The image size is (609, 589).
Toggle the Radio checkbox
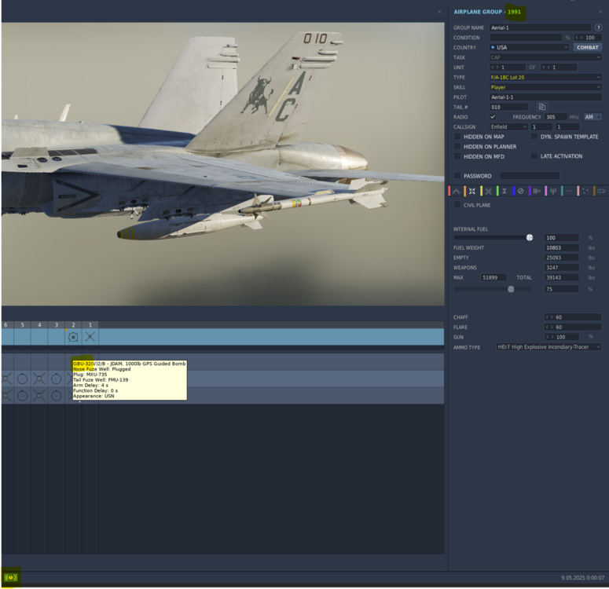click(x=493, y=117)
